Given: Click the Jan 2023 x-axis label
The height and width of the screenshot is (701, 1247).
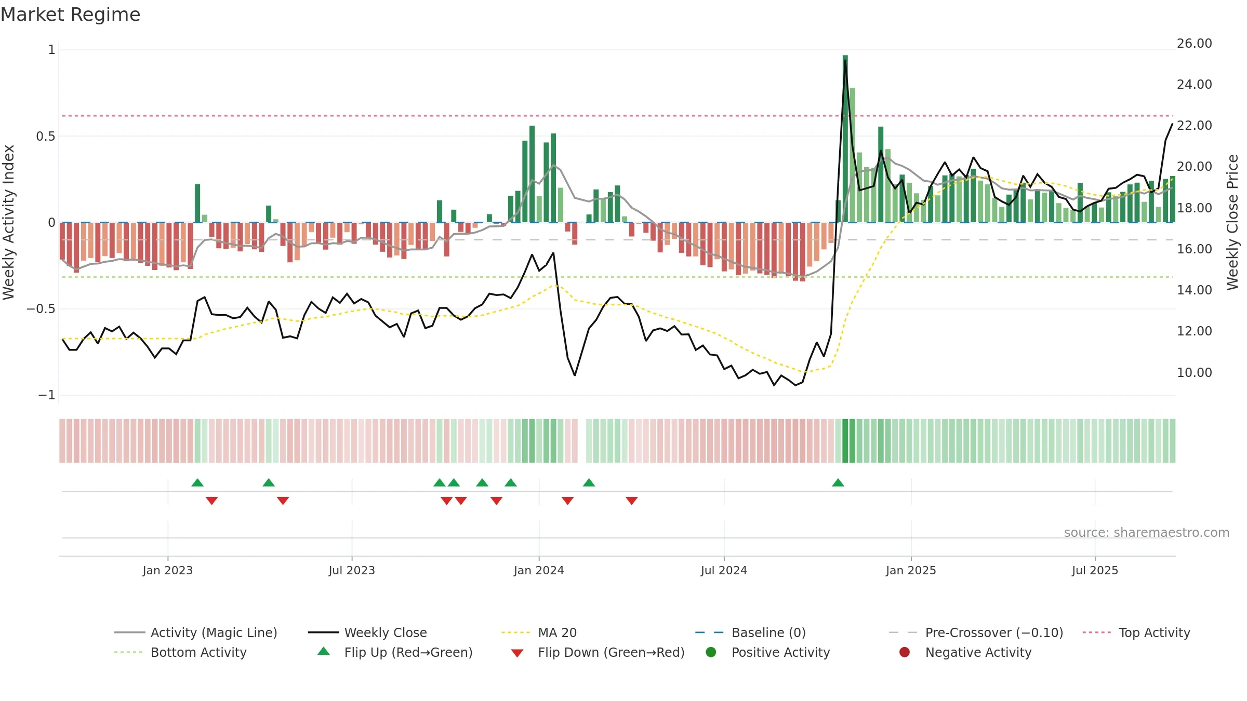Looking at the screenshot, I should (168, 570).
